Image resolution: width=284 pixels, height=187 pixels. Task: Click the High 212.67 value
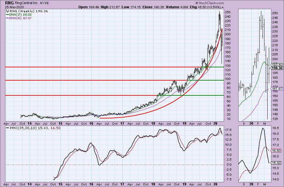(110, 7)
